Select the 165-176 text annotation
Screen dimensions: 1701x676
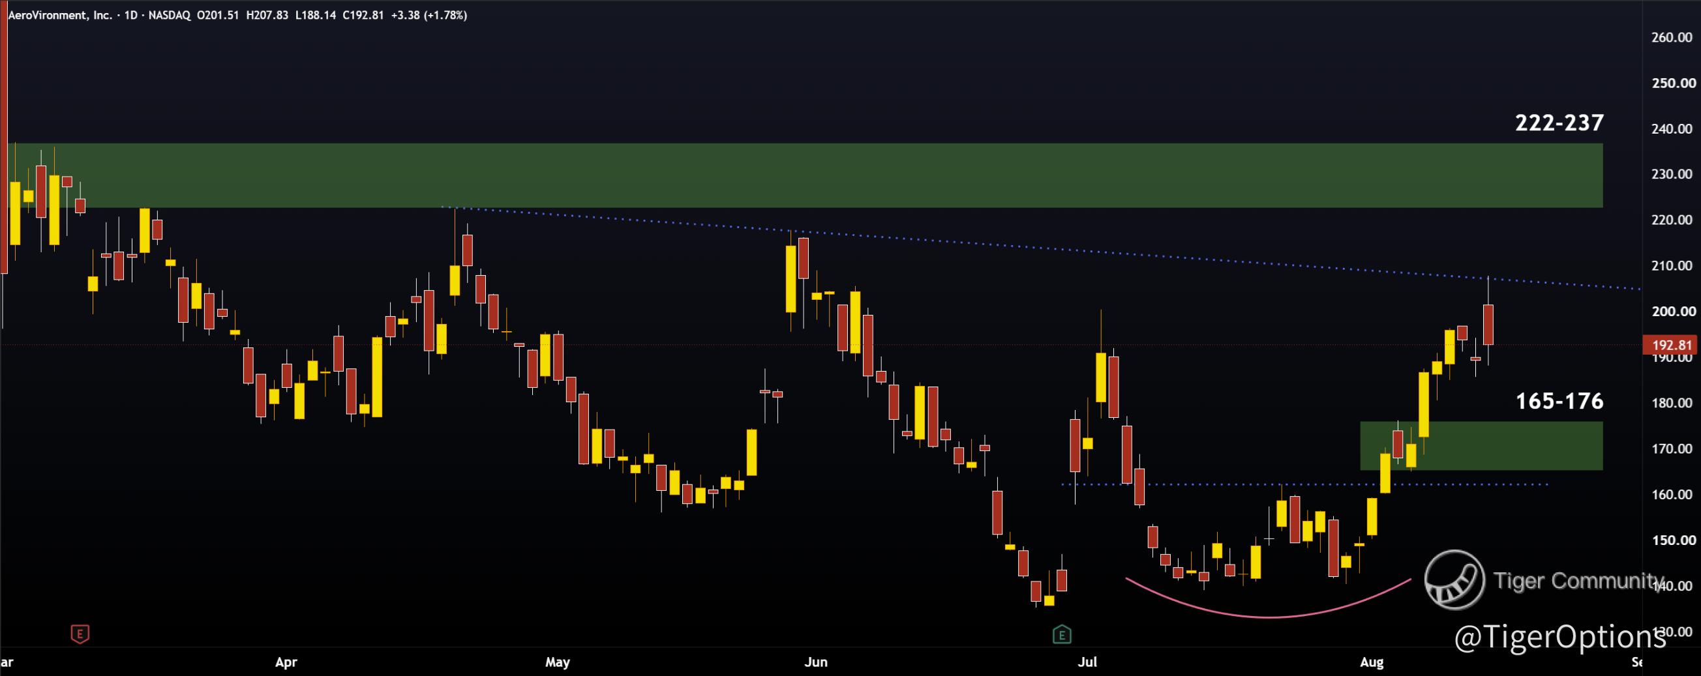(1559, 401)
